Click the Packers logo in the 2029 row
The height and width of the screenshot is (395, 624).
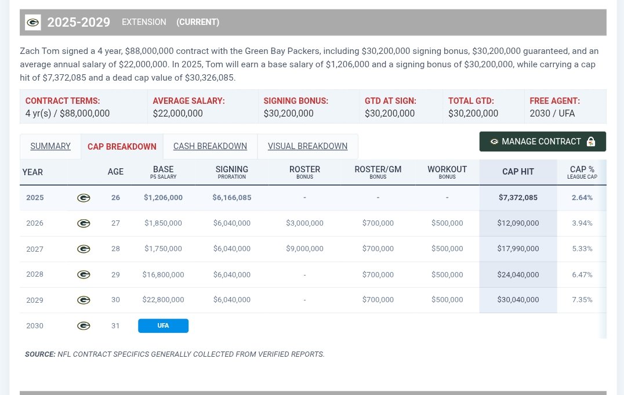point(84,300)
